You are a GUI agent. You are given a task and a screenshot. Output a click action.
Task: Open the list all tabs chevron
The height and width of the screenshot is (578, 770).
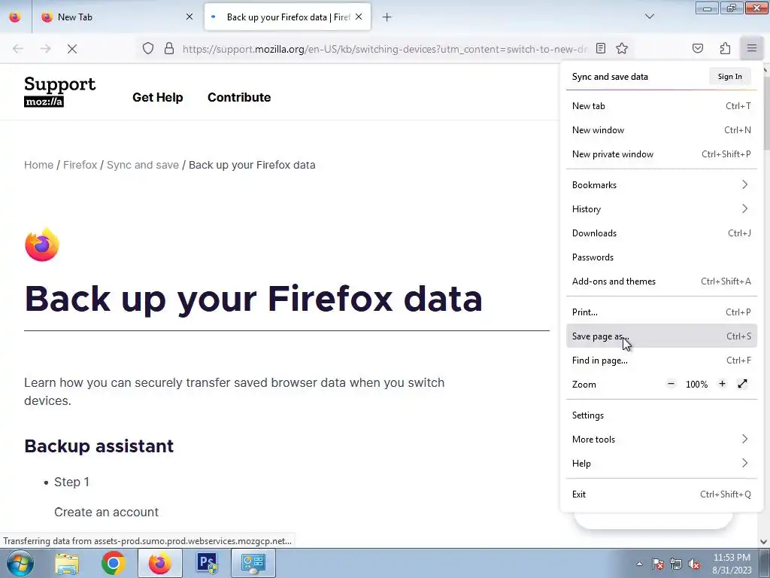pos(649,17)
